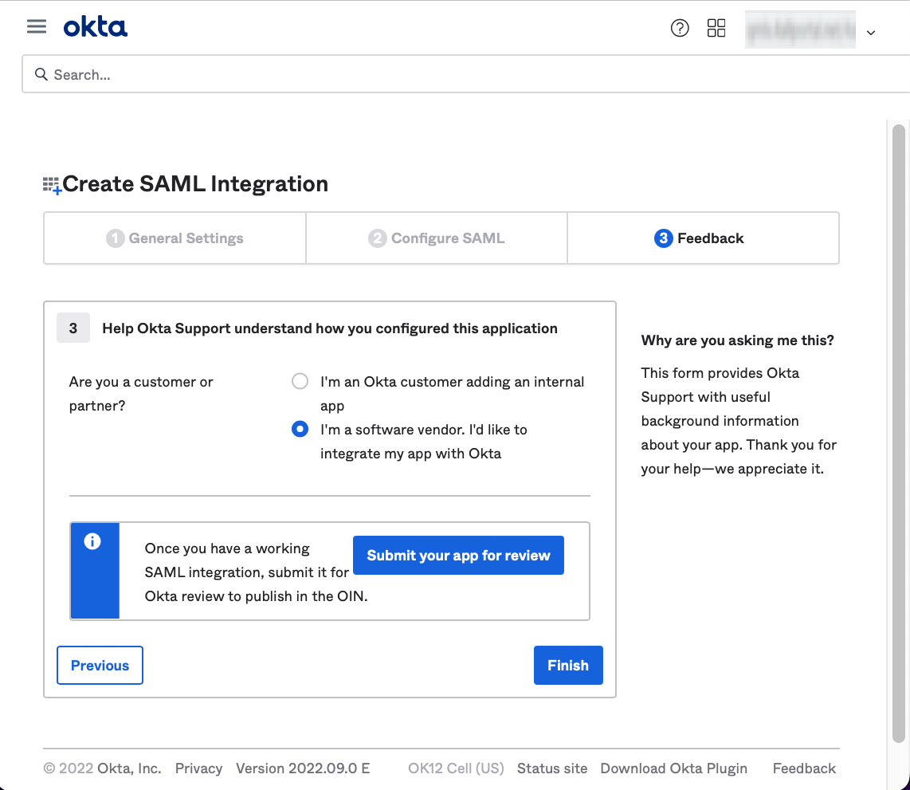Screen dimensions: 910x790
Task: Click the search magnifier icon
Action: point(41,74)
